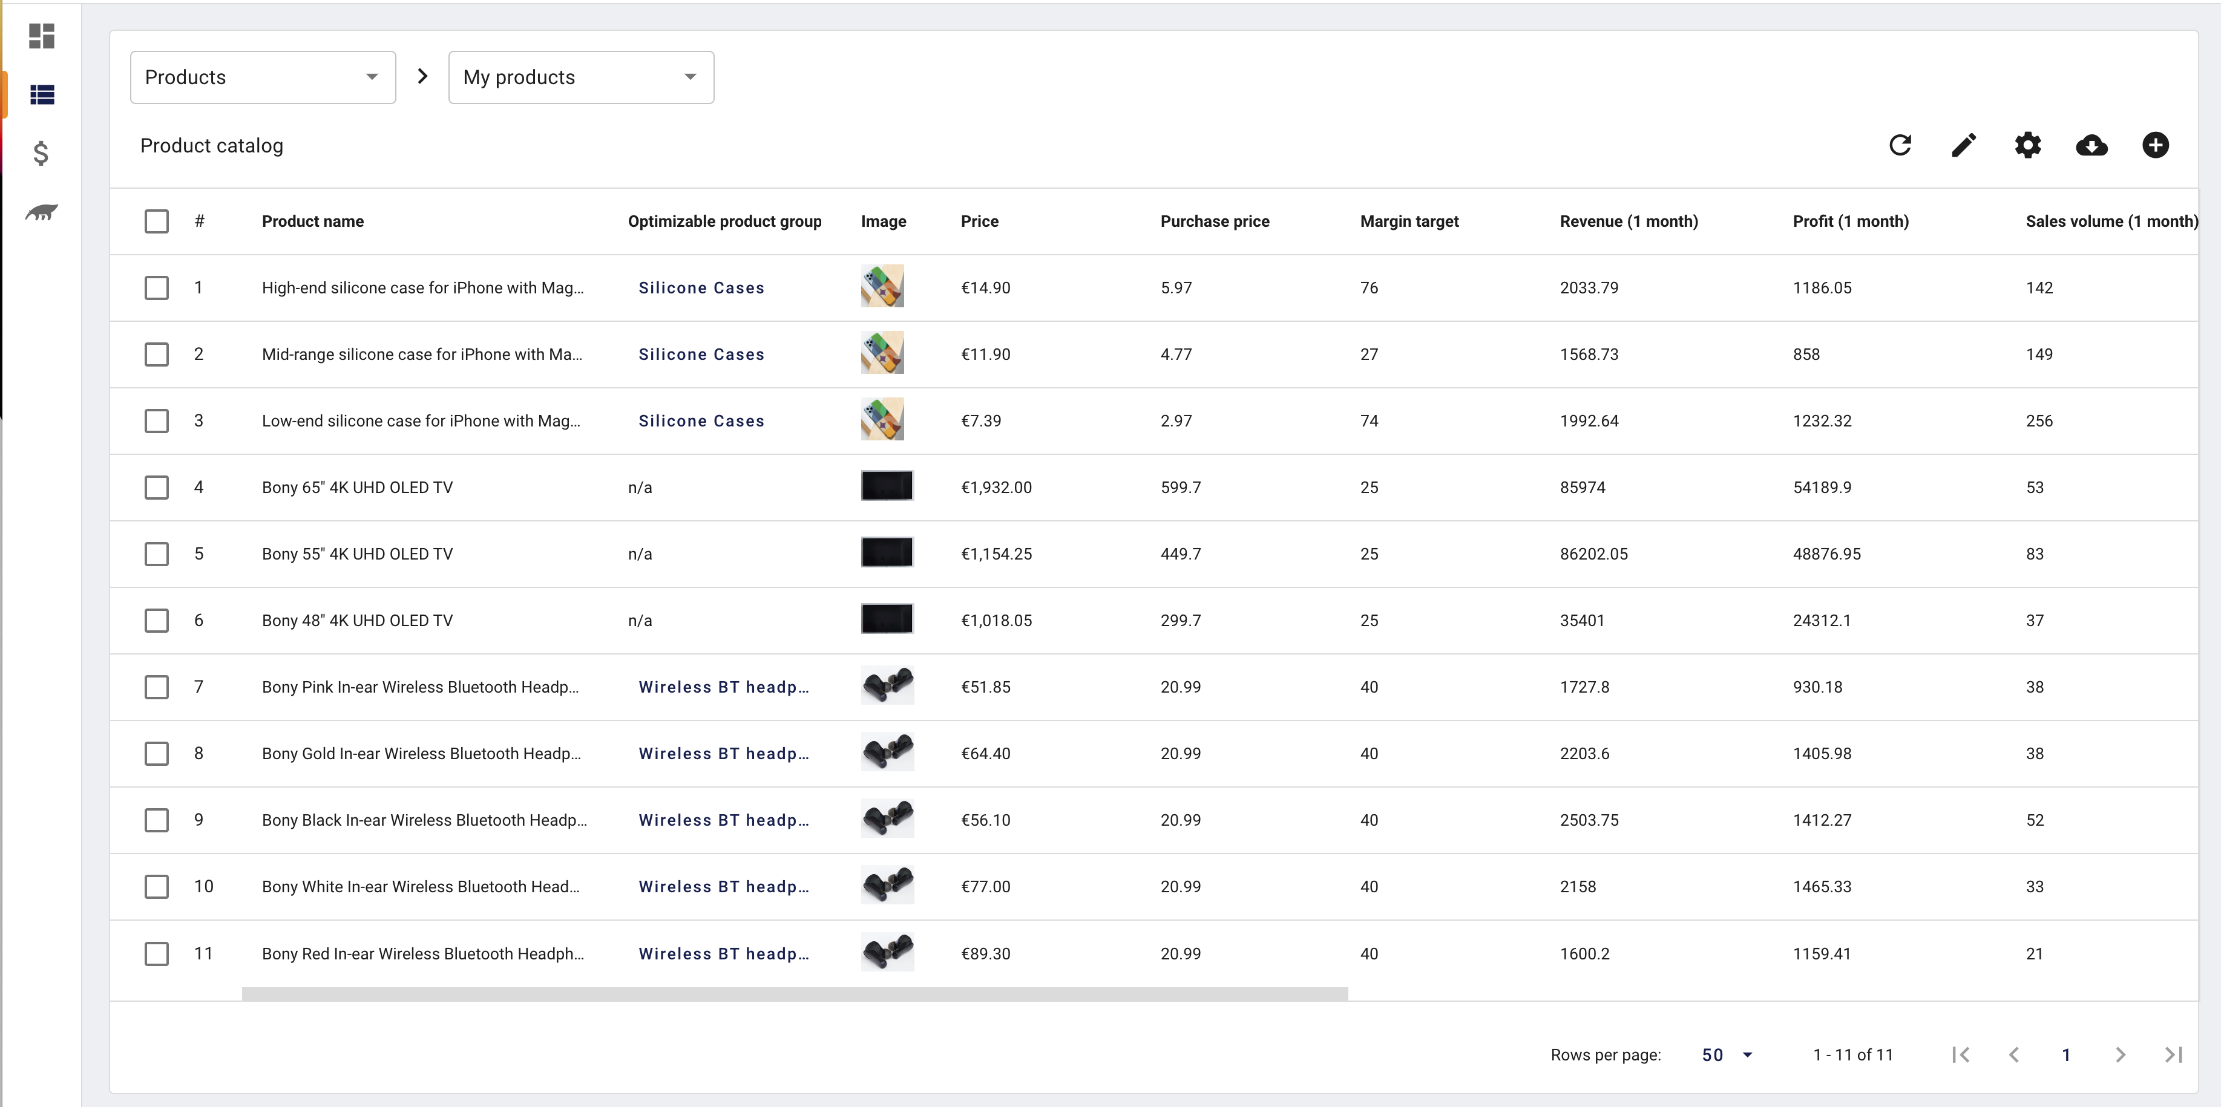Open the Products dropdown
Viewport: 2221px width, 1107px height.
click(262, 77)
